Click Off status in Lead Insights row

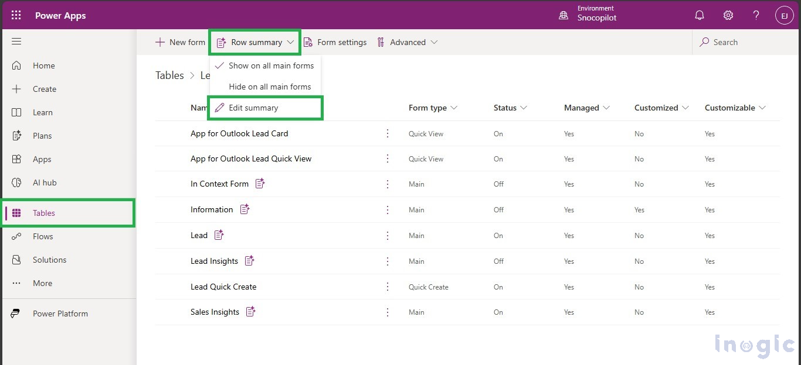(x=498, y=261)
